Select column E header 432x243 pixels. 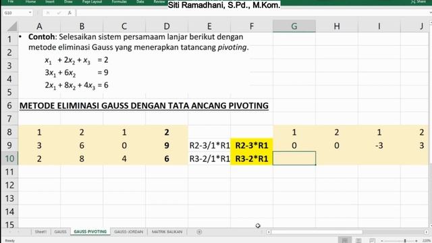pos(209,26)
